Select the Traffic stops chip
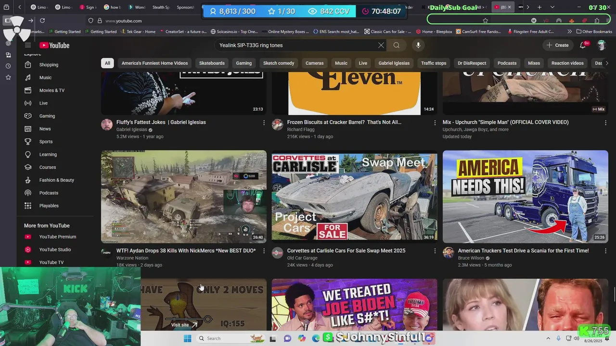616x346 pixels. [x=434, y=63]
